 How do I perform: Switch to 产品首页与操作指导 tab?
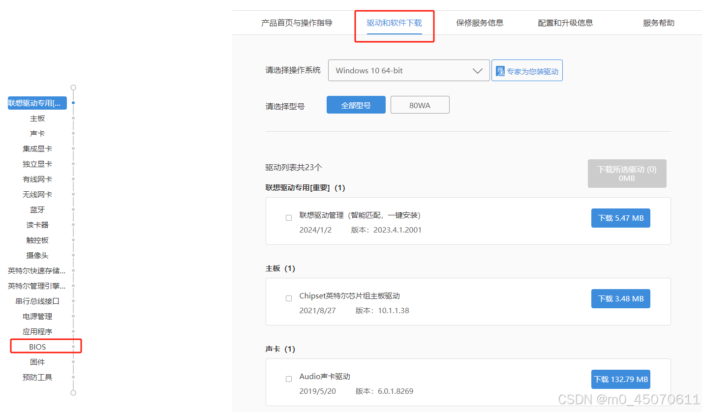tap(297, 23)
